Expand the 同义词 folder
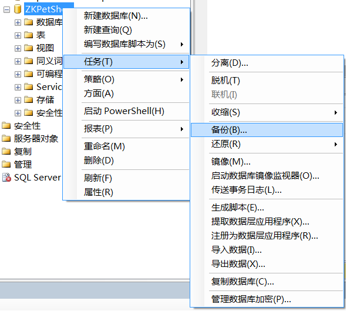This screenshot has height=314, width=350. 18,61
